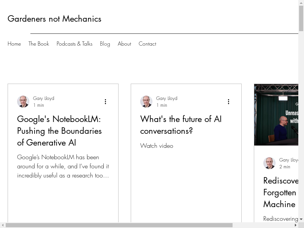
Task: Click the Gardeners not Mechanics site title
Action: pos(54,19)
